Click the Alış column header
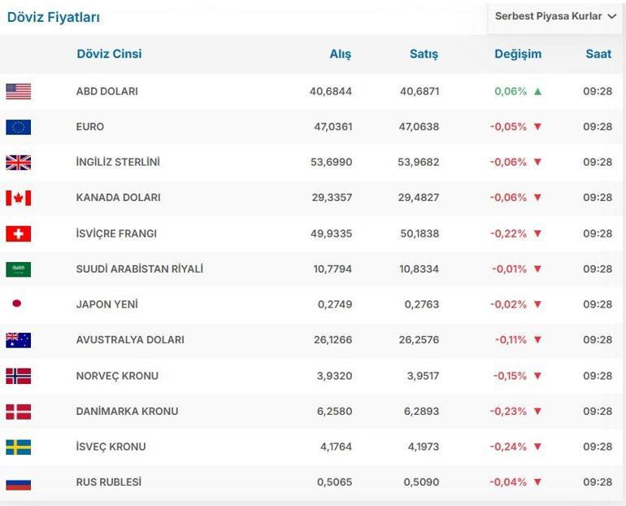 tap(341, 55)
